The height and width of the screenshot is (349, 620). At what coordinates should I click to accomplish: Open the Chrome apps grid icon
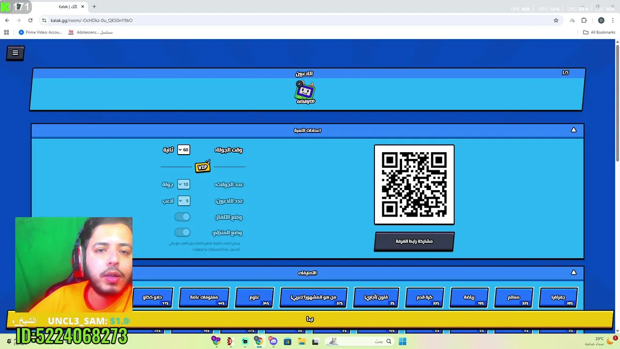click(x=6, y=32)
